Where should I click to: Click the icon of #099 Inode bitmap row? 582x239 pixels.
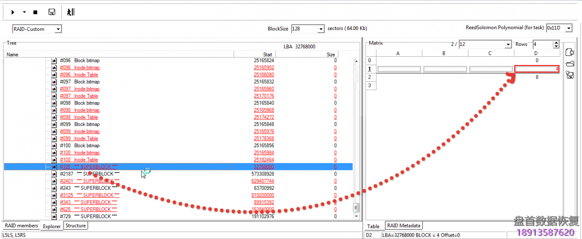[54, 131]
